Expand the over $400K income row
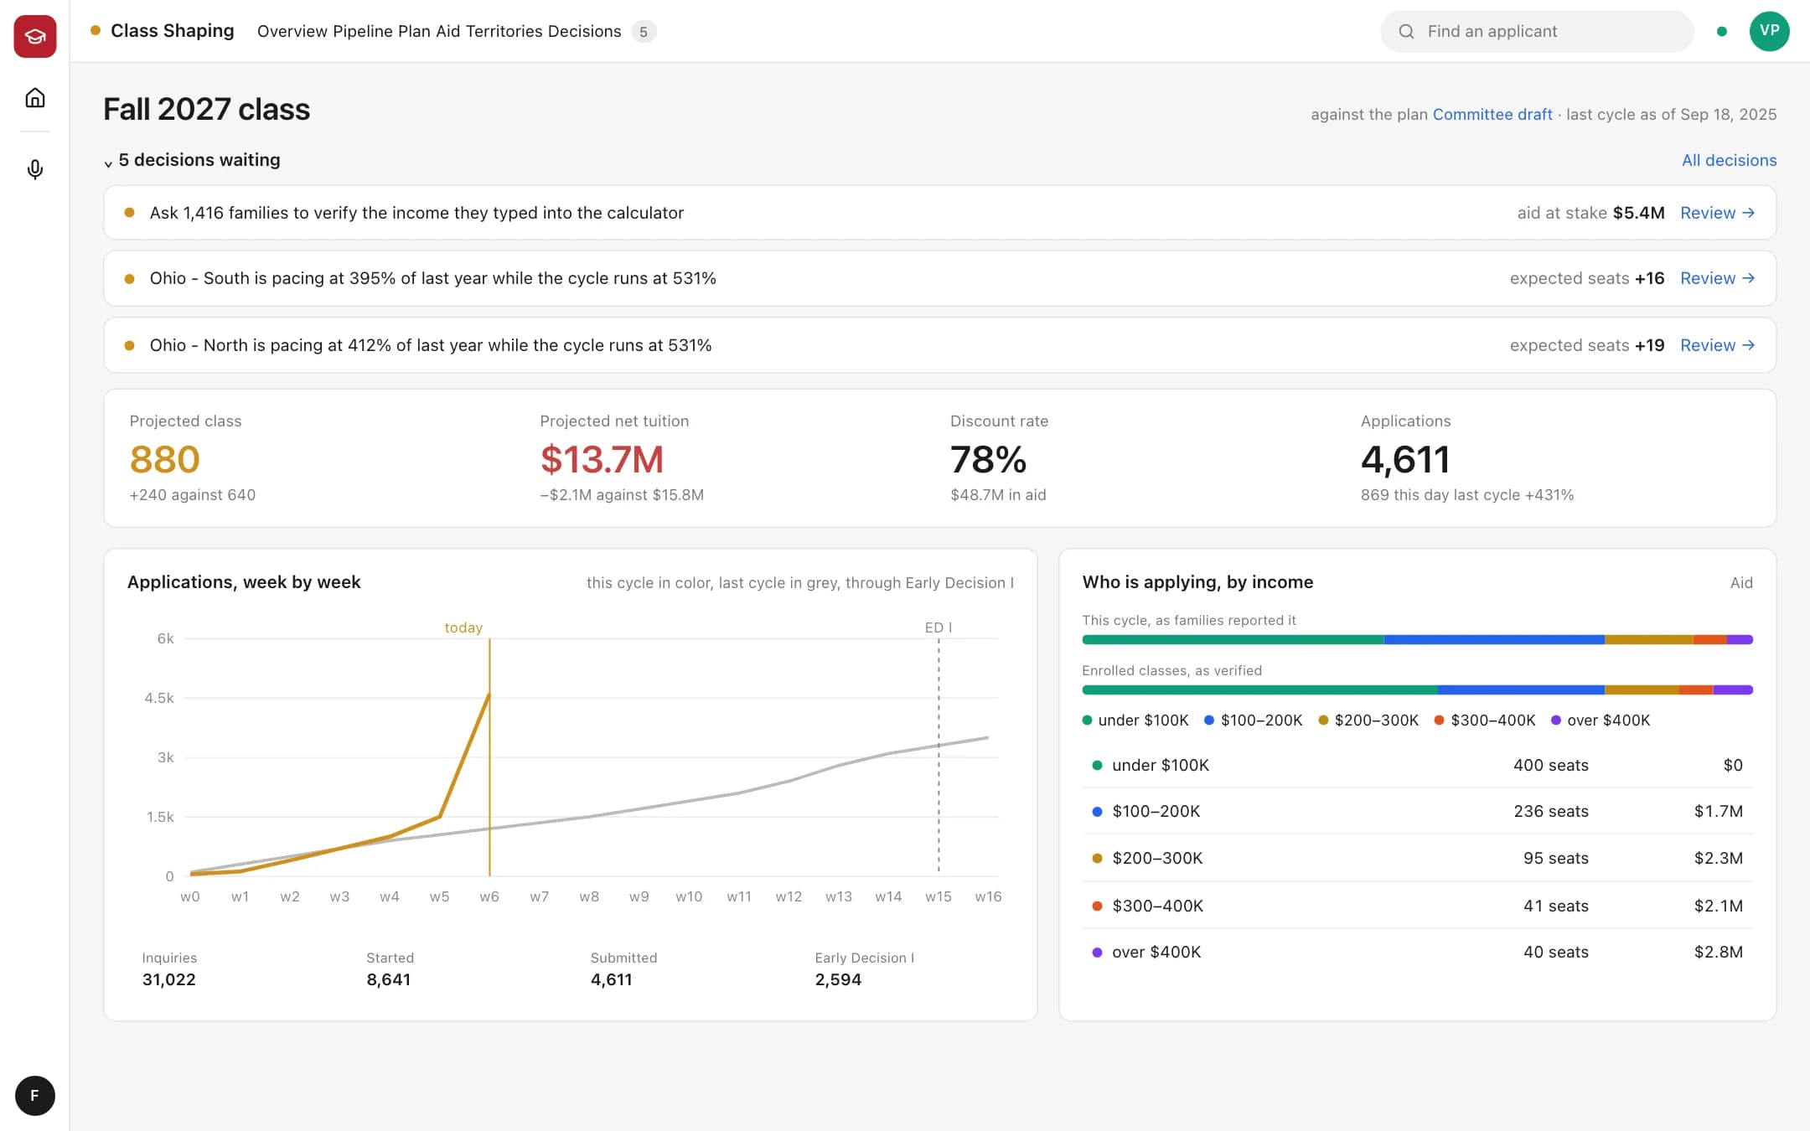The width and height of the screenshot is (1810, 1131). point(1417,952)
